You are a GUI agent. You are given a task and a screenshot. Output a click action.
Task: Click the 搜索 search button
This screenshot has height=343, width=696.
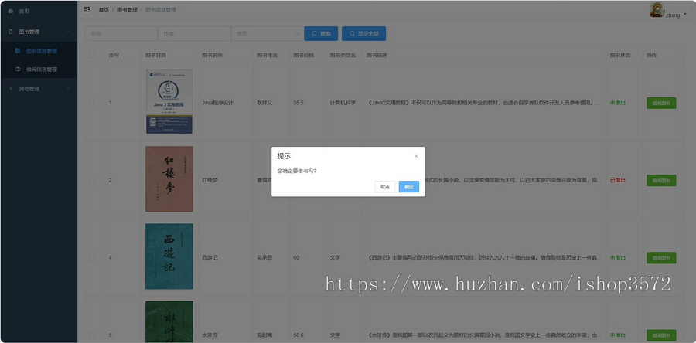point(321,34)
